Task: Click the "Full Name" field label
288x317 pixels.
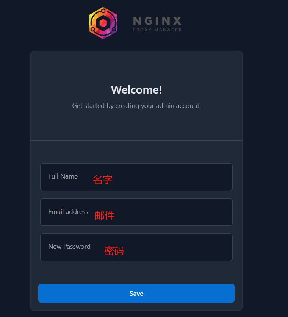Action: (x=63, y=176)
